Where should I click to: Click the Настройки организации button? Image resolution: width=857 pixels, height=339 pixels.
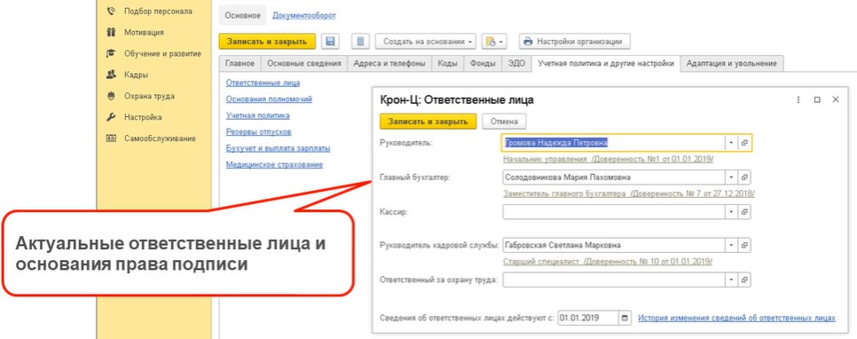[574, 42]
